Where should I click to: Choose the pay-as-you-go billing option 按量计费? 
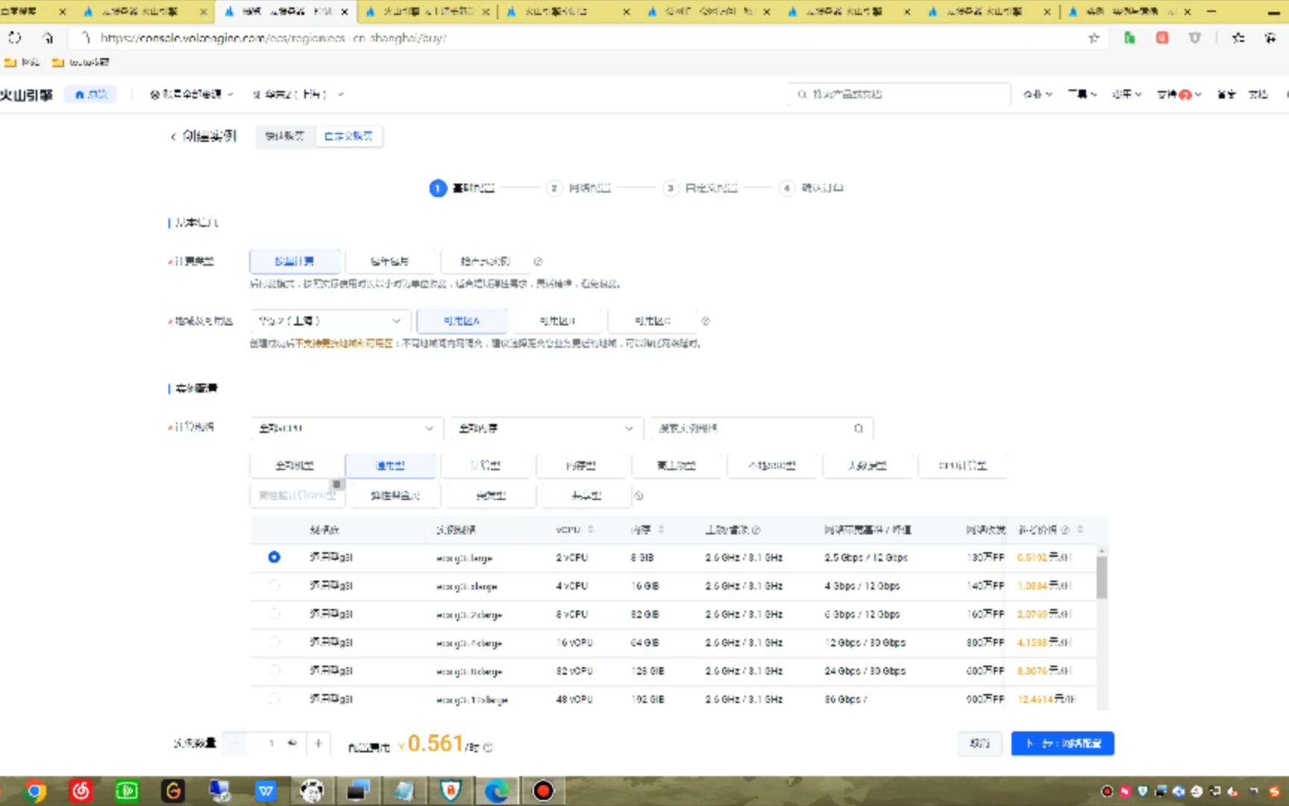(x=295, y=261)
